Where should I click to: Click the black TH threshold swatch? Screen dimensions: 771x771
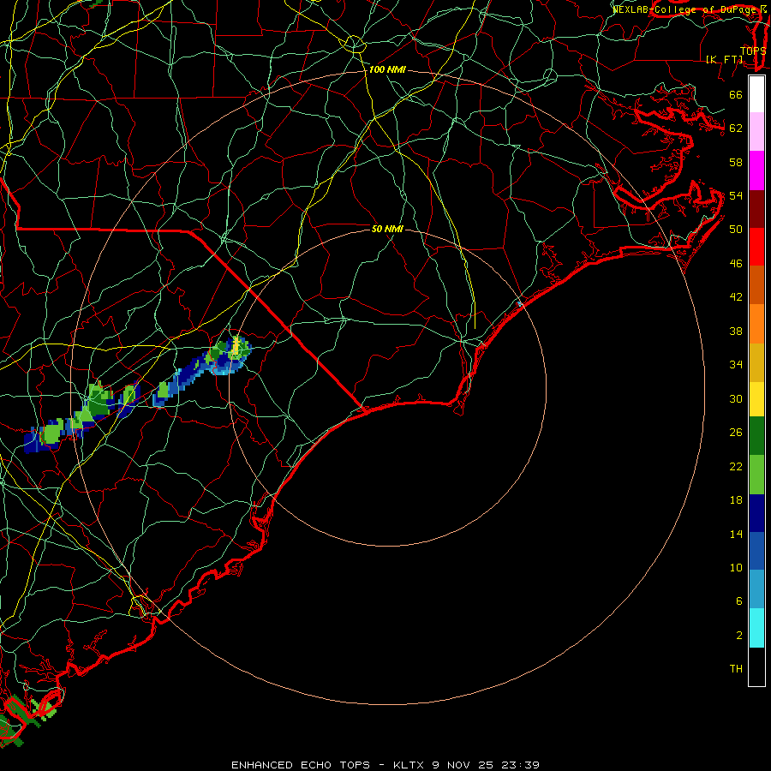click(x=756, y=666)
